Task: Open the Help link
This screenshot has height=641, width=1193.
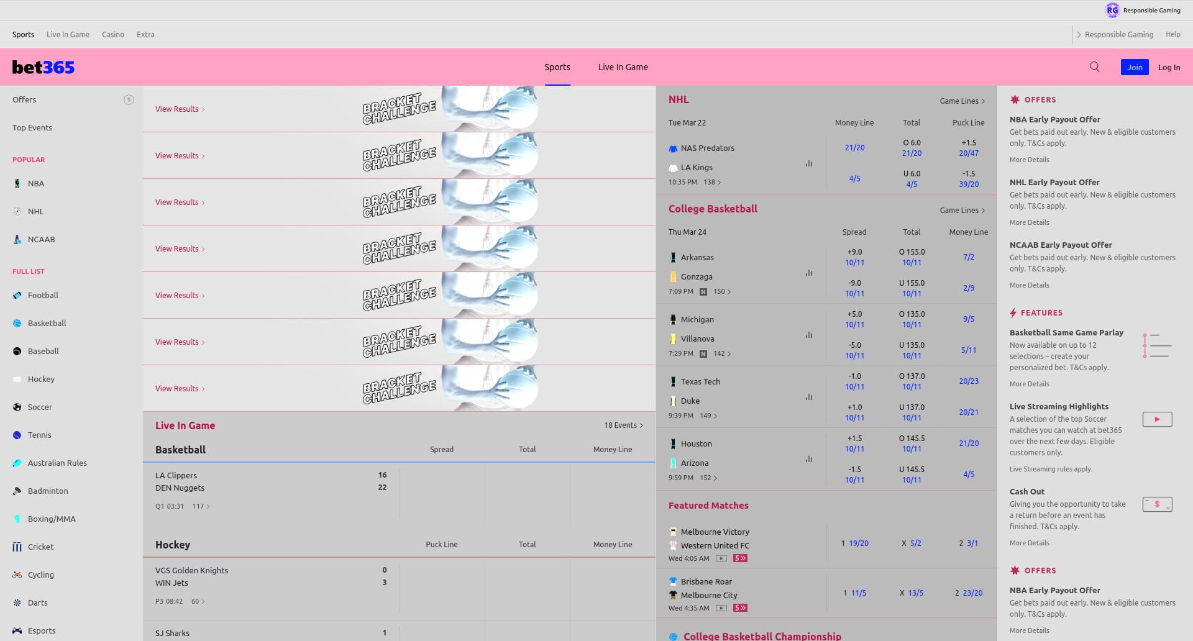Action: click(x=1172, y=34)
